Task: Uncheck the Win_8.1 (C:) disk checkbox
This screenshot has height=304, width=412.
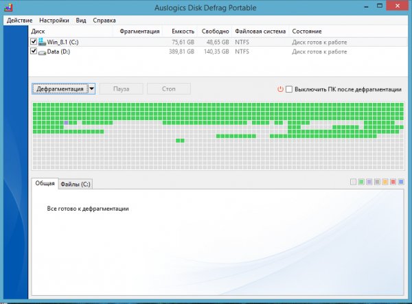Action: coord(34,41)
